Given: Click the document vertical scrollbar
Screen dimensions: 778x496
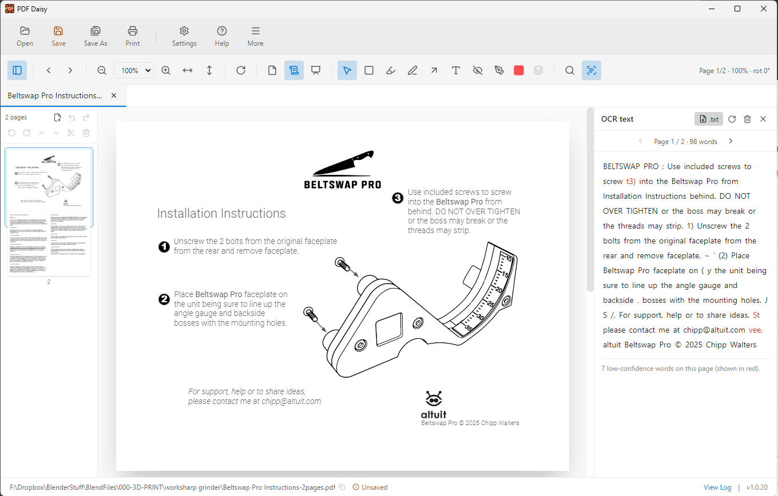Looking at the screenshot, I should click(x=590, y=200).
